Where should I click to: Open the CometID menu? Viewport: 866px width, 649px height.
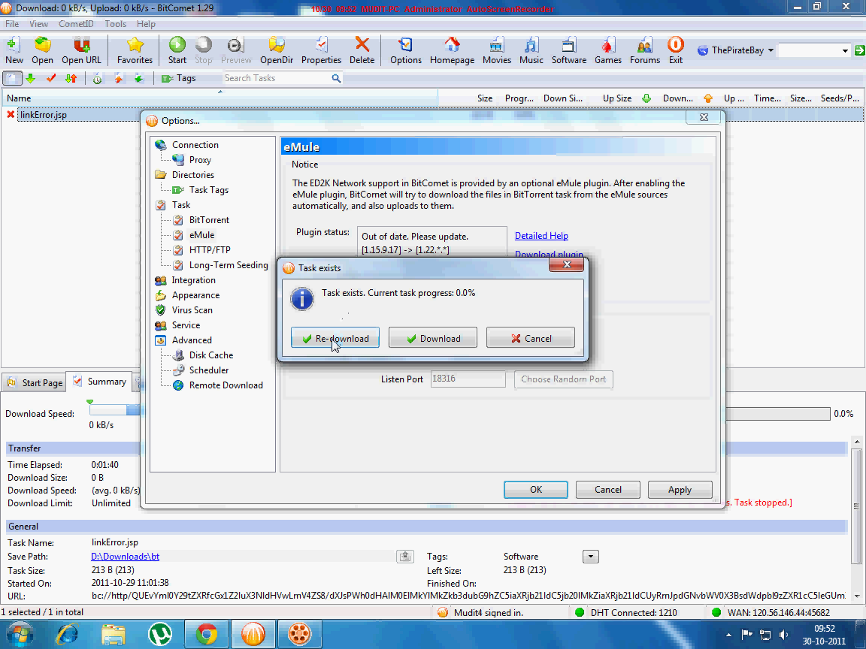click(x=76, y=24)
